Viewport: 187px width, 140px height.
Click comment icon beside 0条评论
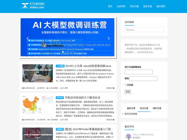tap(38, 88)
